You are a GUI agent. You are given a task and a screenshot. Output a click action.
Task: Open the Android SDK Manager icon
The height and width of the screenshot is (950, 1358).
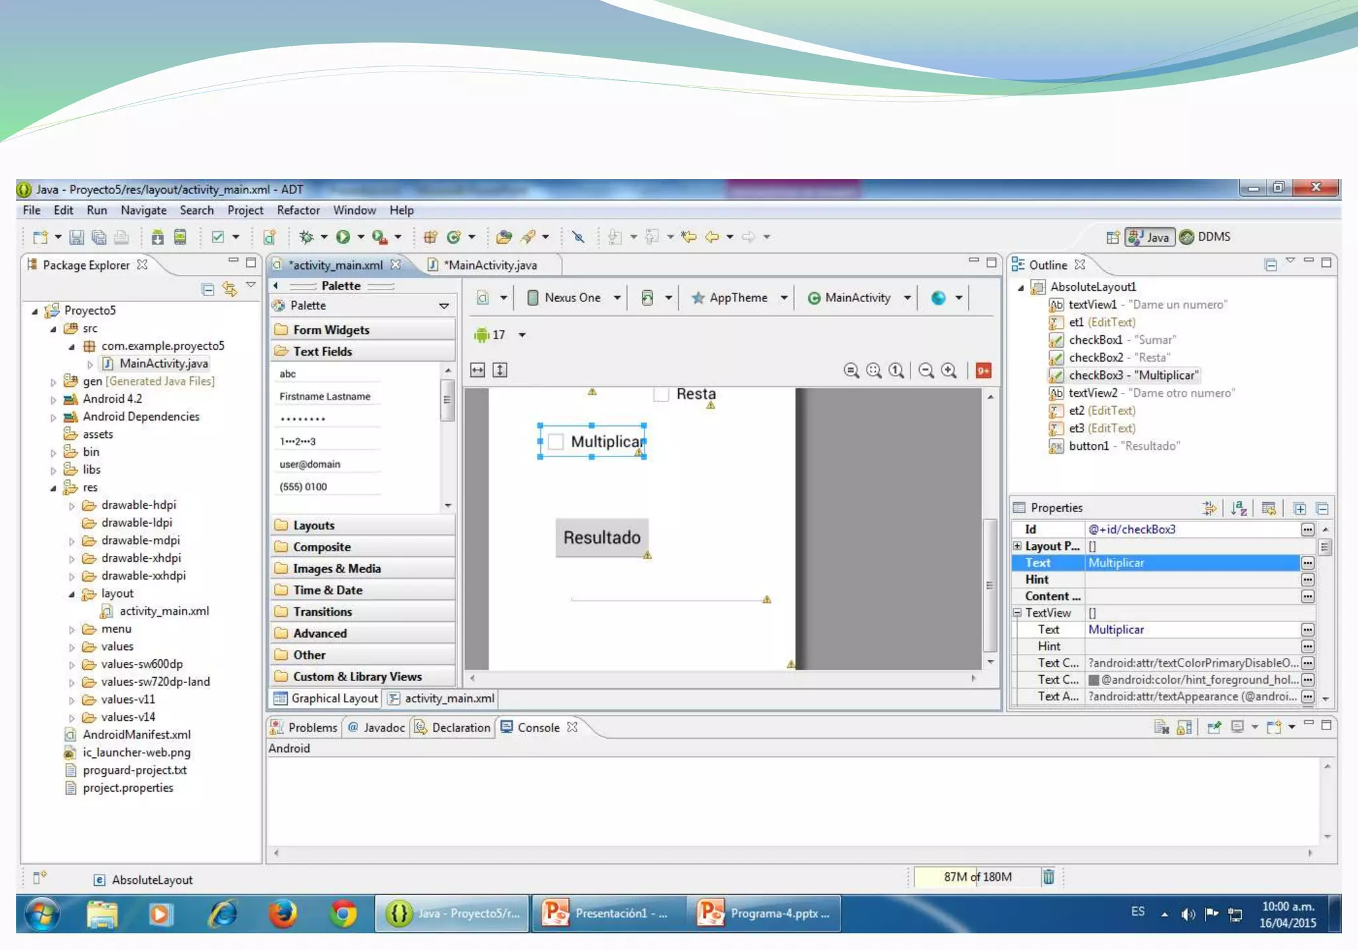157,237
